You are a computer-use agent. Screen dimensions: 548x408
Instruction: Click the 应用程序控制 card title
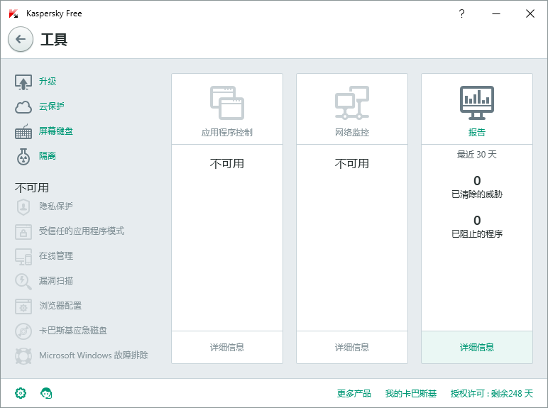pos(227,133)
